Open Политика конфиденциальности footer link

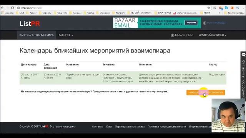click(x=167, y=127)
